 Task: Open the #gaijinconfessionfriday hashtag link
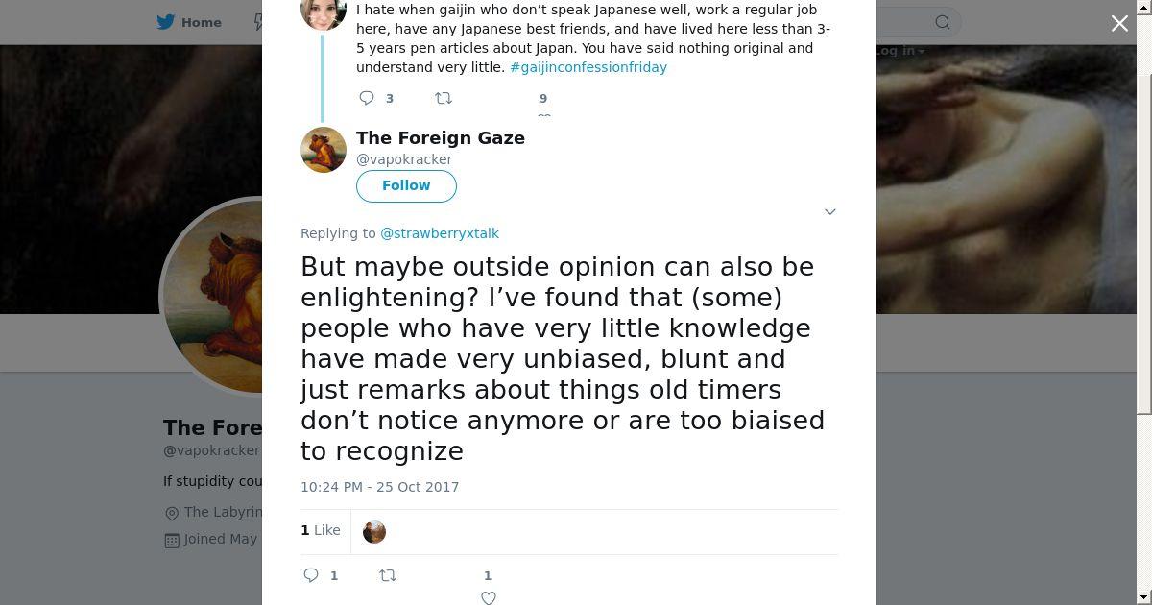tap(588, 67)
